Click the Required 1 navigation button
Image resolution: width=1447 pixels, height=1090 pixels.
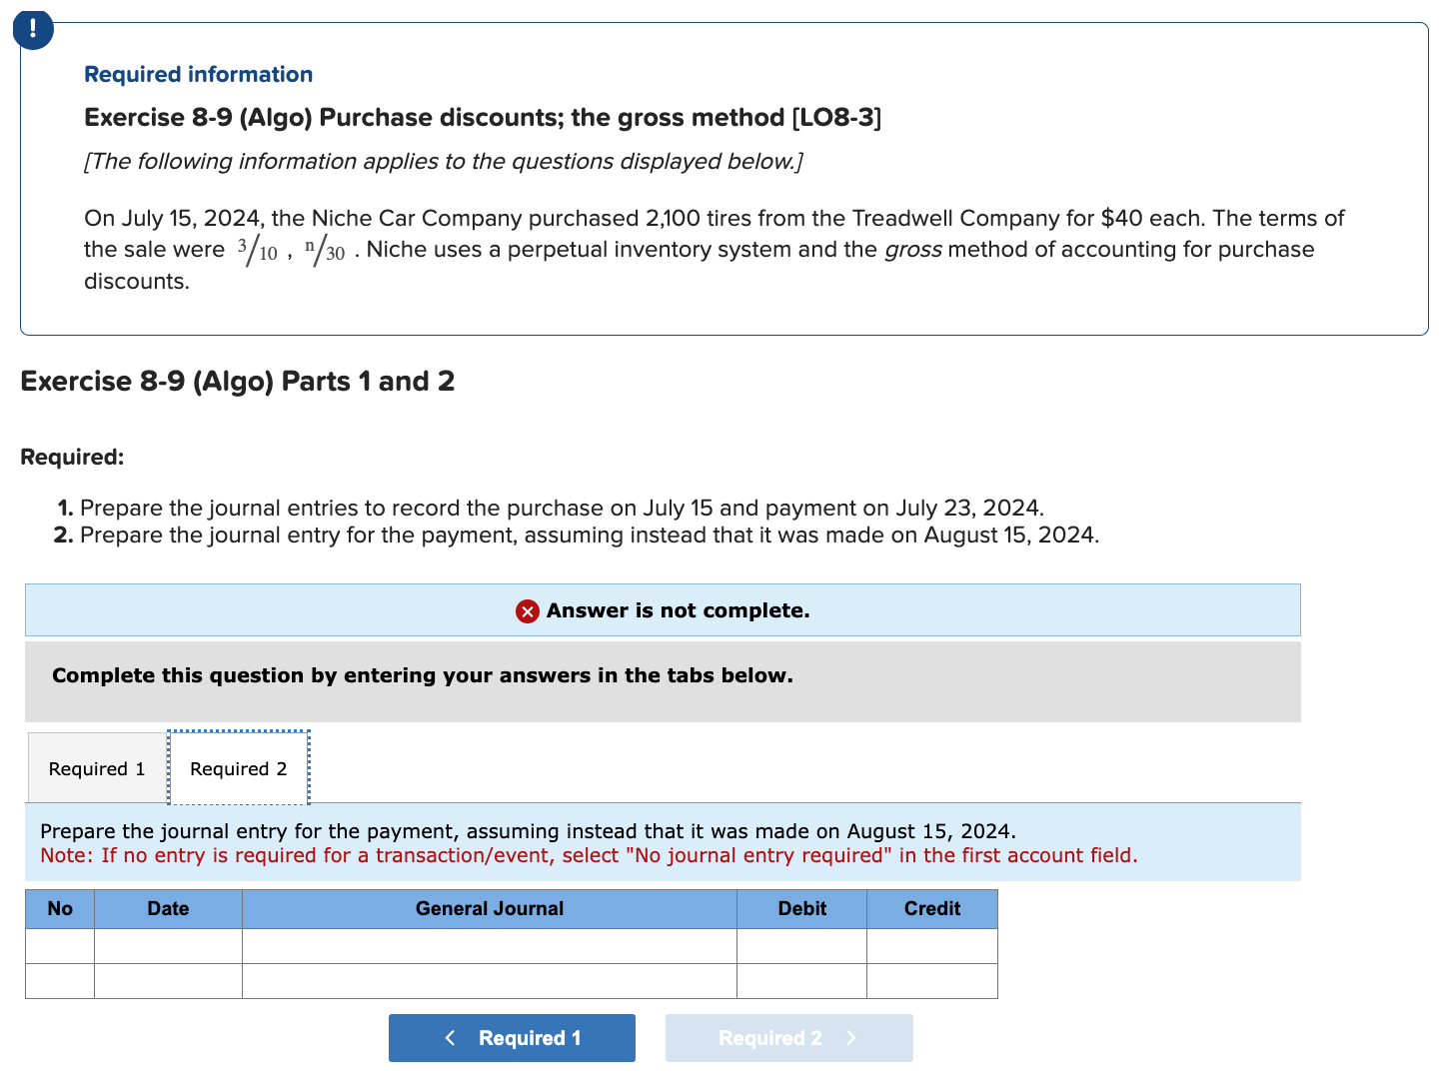pyautogui.click(x=512, y=1037)
